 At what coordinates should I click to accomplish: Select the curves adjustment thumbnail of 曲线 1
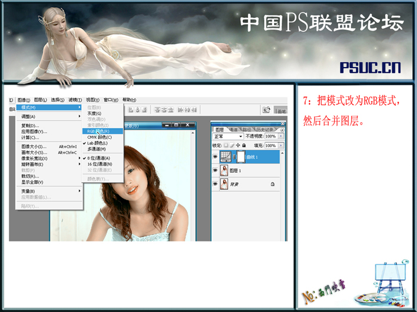coord(225,157)
